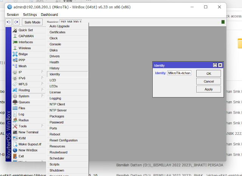Click the System gear icon
242x176 pixels.
15,96
